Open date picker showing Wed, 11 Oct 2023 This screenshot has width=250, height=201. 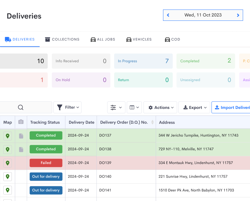point(203,15)
